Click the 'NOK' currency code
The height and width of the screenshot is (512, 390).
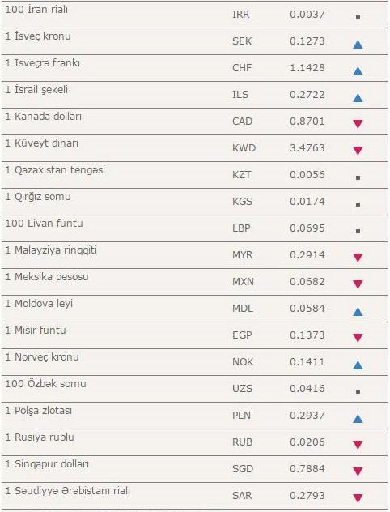(x=243, y=362)
